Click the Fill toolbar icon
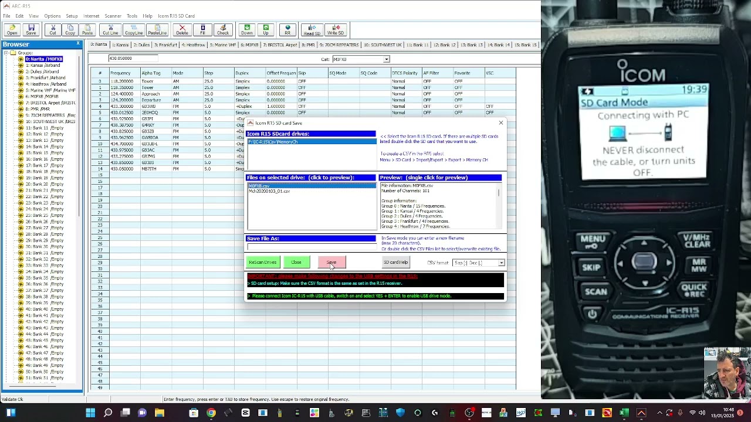Image resolution: width=751 pixels, height=422 pixels. pos(202,30)
